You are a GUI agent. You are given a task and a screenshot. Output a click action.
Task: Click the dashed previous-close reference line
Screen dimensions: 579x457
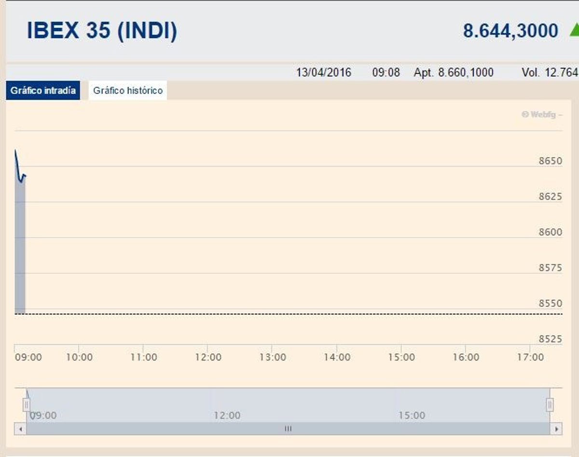click(289, 314)
